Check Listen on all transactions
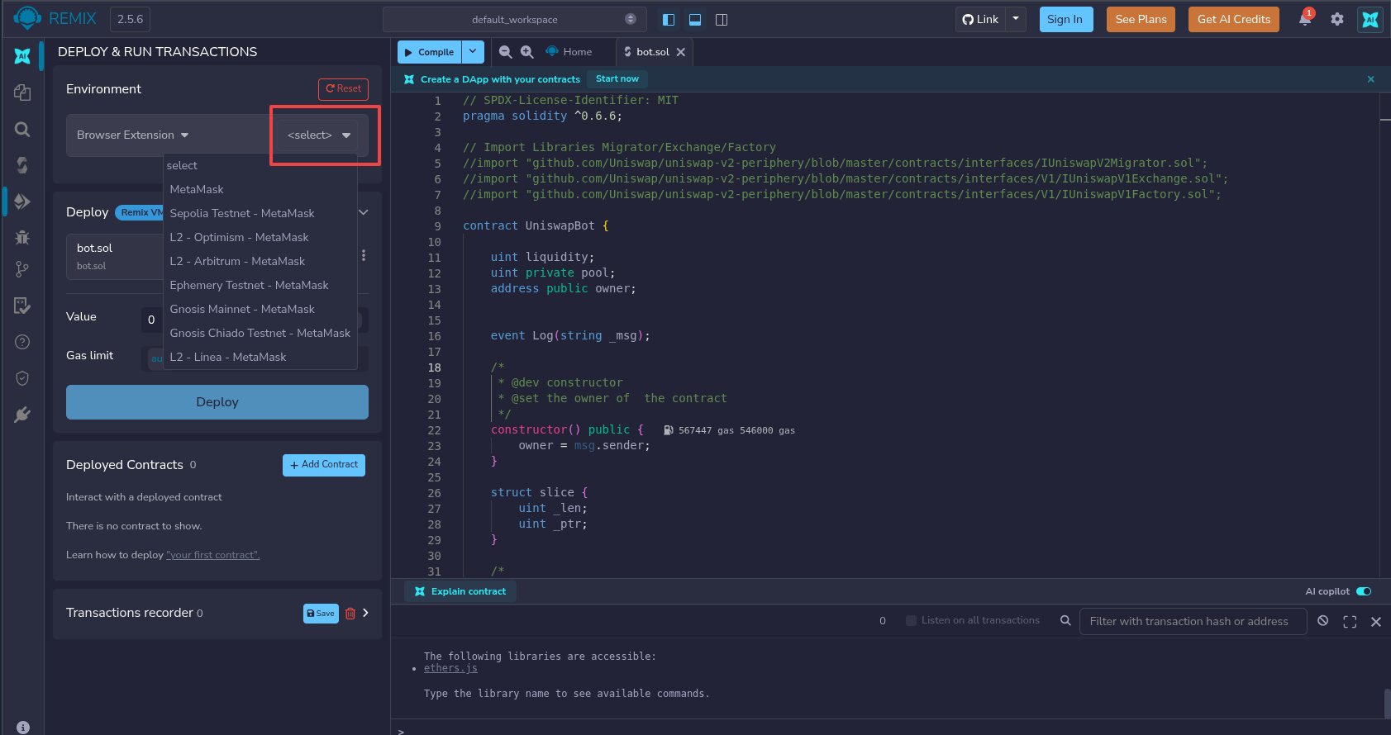Screen dimensions: 1391x735 pyautogui.click(x=911, y=621)
